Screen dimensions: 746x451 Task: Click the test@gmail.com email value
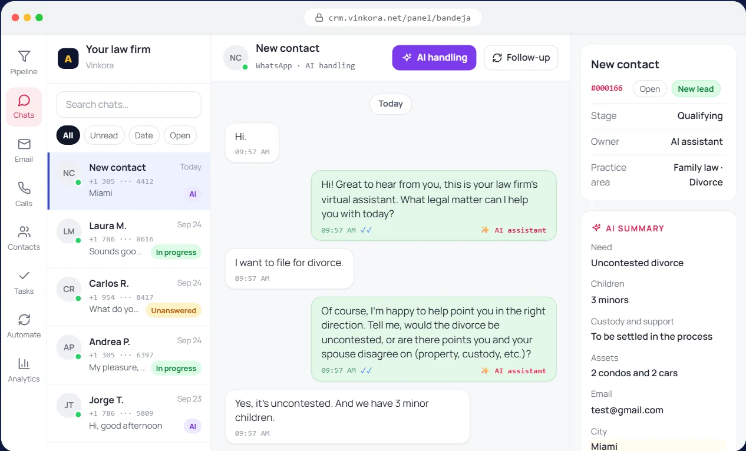(x=627, y=410)
